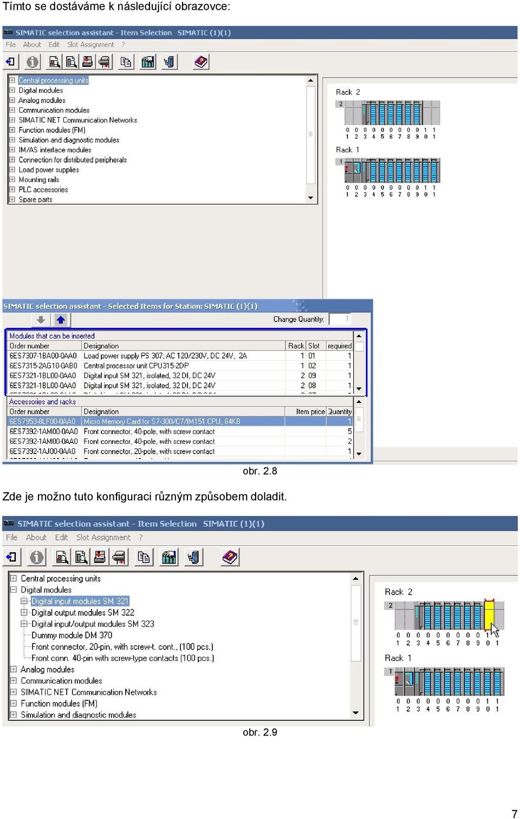Viewport: 520px width, 819px height.
Task: Click the gray info icon in obr. 2.9 toolbar
Action: pos(36,557)
